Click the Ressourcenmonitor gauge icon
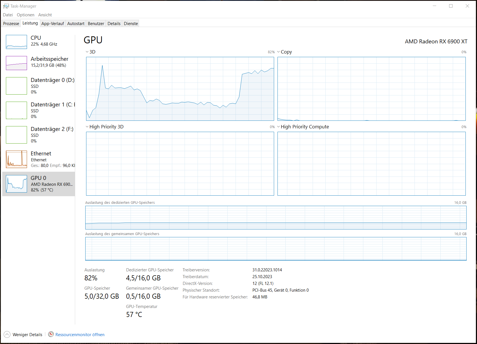 pos(51,334)
